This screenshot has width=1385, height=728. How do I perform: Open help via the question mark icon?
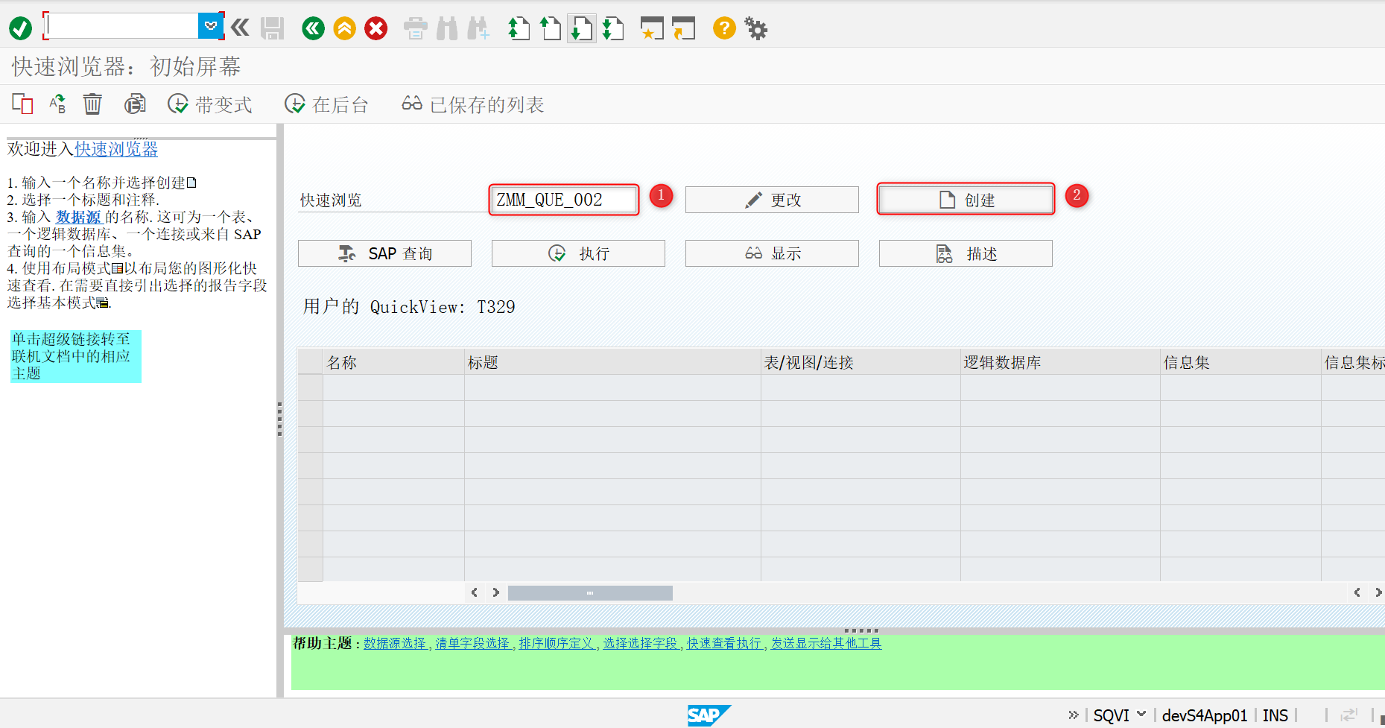tap(723, 28)
